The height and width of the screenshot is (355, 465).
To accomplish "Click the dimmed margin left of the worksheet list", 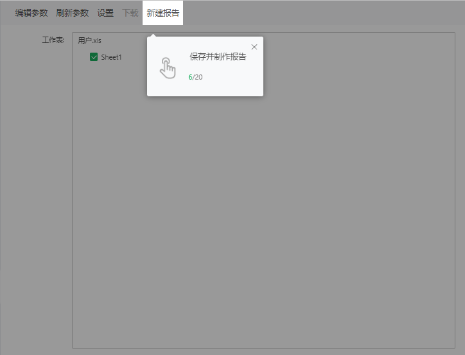I will coord(35,193).
